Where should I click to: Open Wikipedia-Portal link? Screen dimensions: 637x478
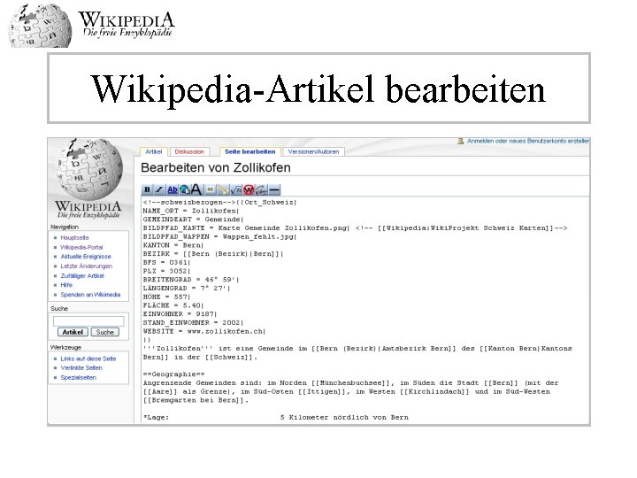[81, 247]
